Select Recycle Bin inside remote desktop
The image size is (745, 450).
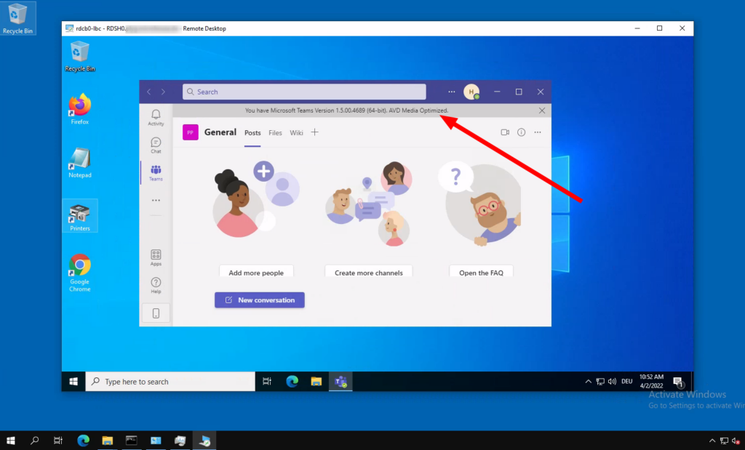[x=80, y=57]
